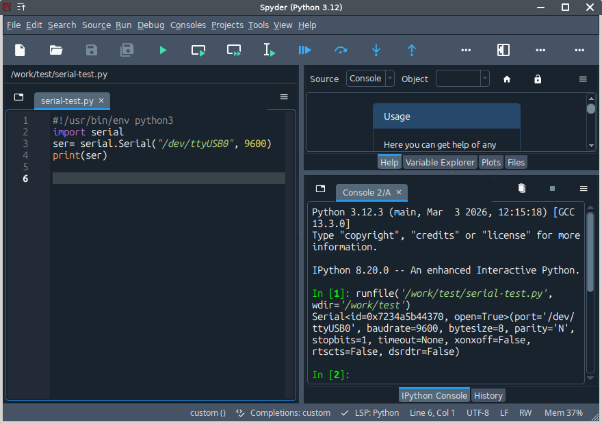Switch to the Variable Explorer tab
602x424 pixels.
point(439,162)
